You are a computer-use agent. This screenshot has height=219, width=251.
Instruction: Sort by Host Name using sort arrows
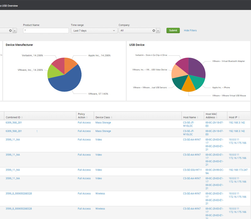tap(198, 117)
